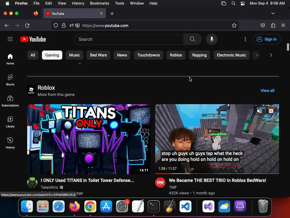This screenshot has height=218, width=290.
Task: Go back to previous page
Action: [7, 25]
